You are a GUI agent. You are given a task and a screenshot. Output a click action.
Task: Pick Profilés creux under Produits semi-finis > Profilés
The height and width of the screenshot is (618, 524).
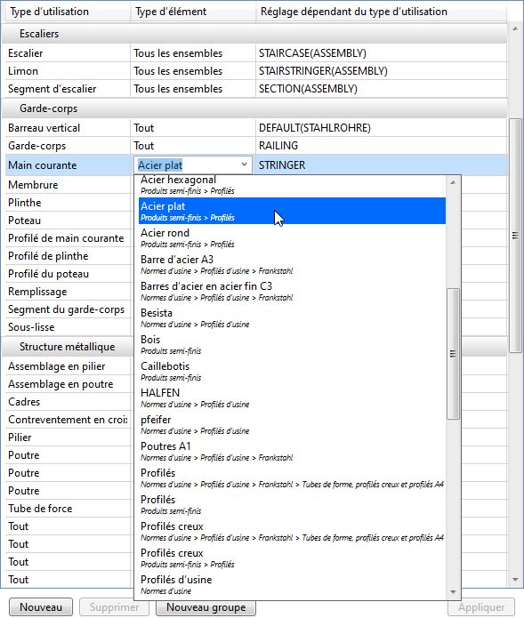[x=292, y=558]
